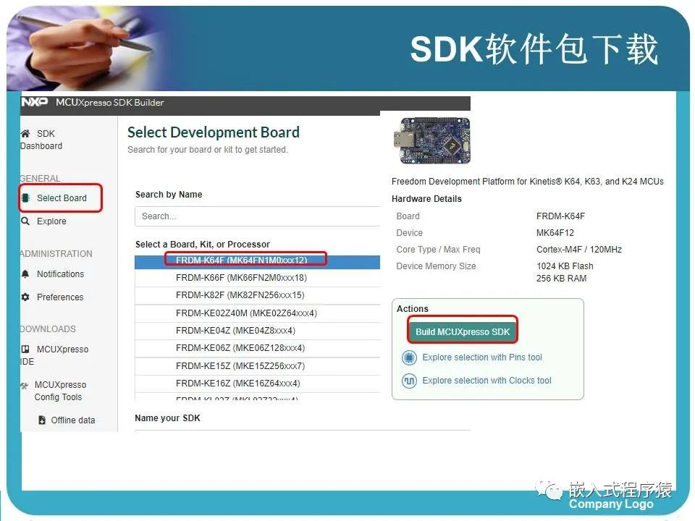
Task: Click the 1024 KB Flash value
Action: point(565,266)
